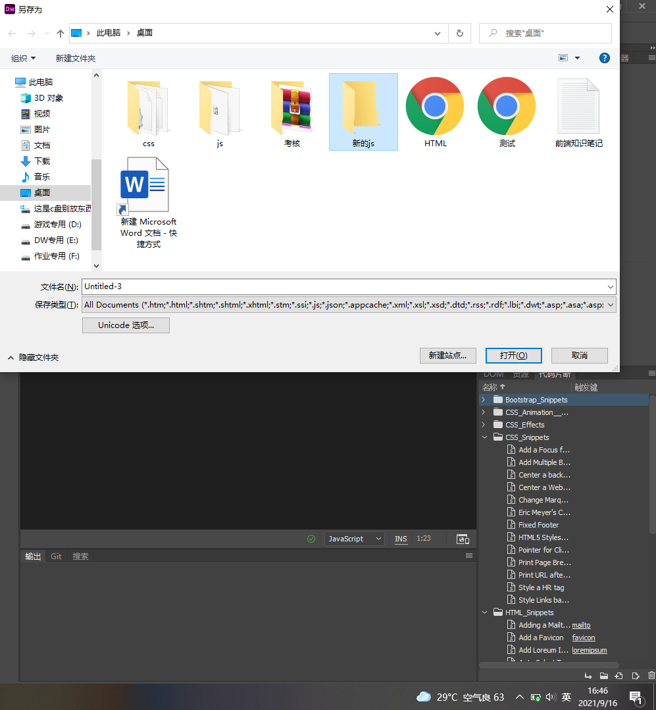This screenshot has width=656, height=710.
Task: Create a new snippet folder
Action: (603, 675)
